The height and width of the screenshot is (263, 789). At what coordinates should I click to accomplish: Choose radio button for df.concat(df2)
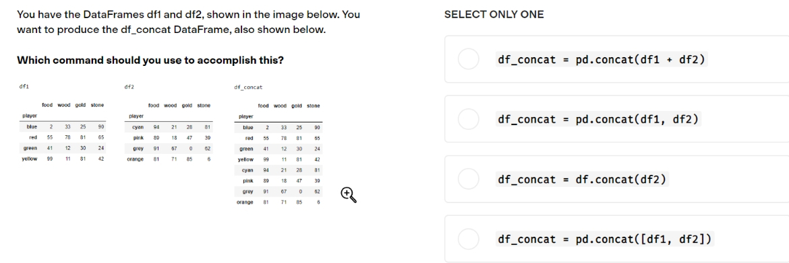[x=468, y=179]
